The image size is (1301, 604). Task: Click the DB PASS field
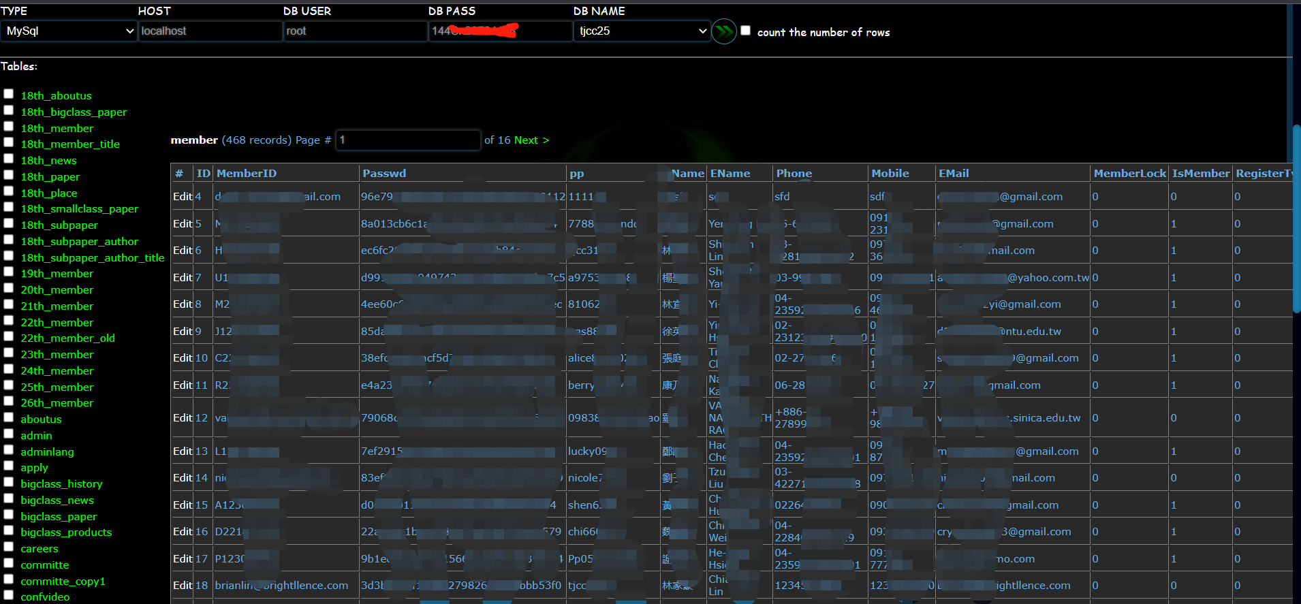501,31
